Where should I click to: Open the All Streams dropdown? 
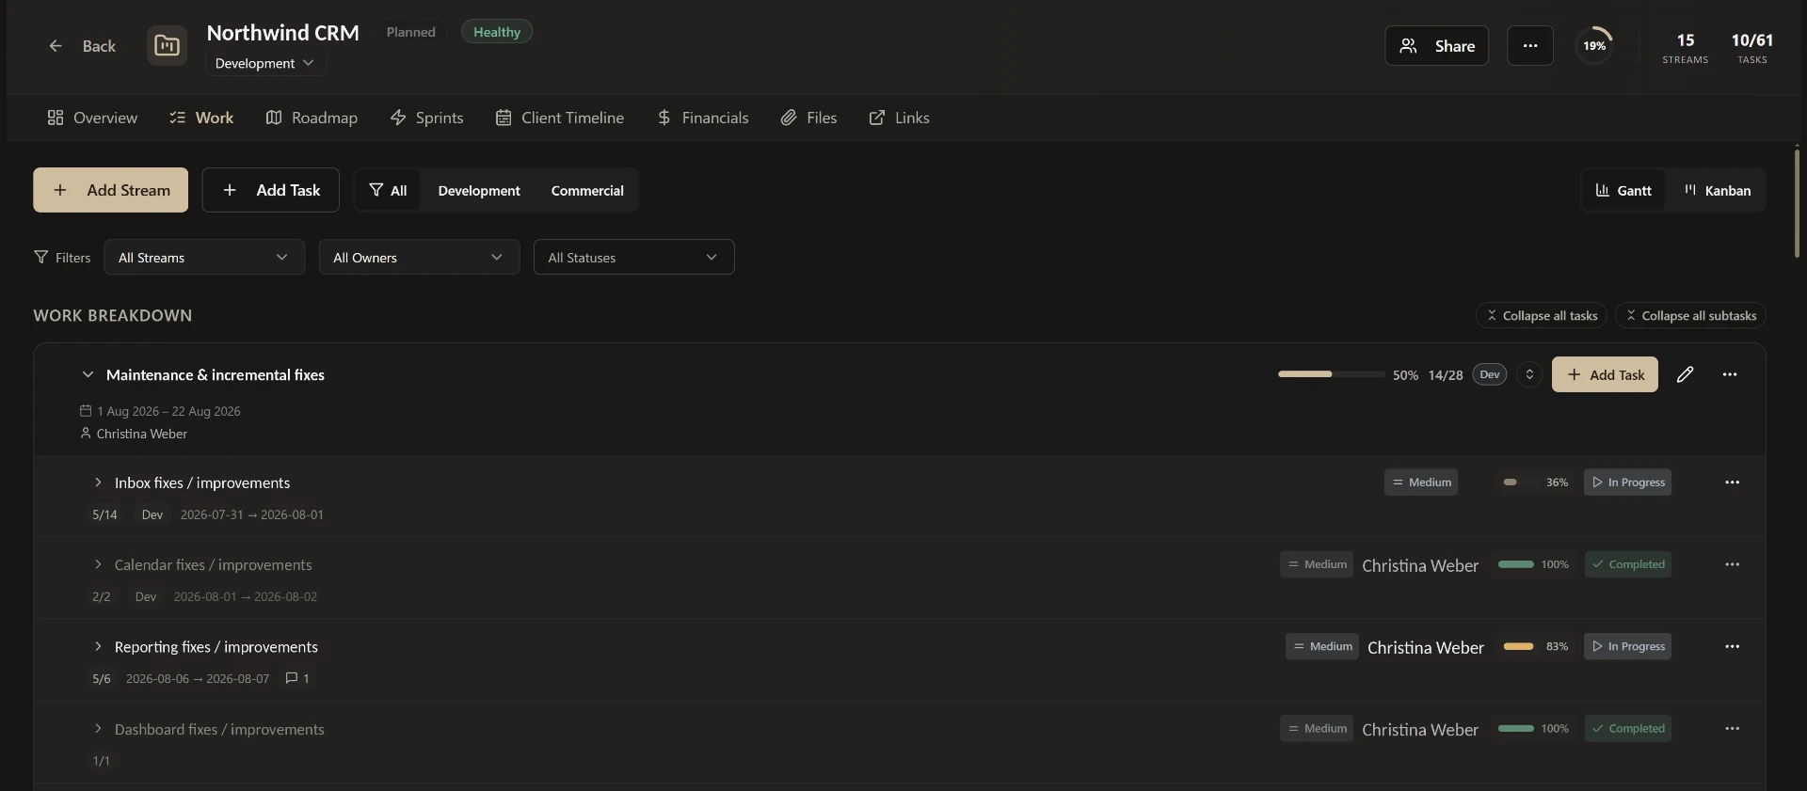pyautogui.click(x=204, y=257)
